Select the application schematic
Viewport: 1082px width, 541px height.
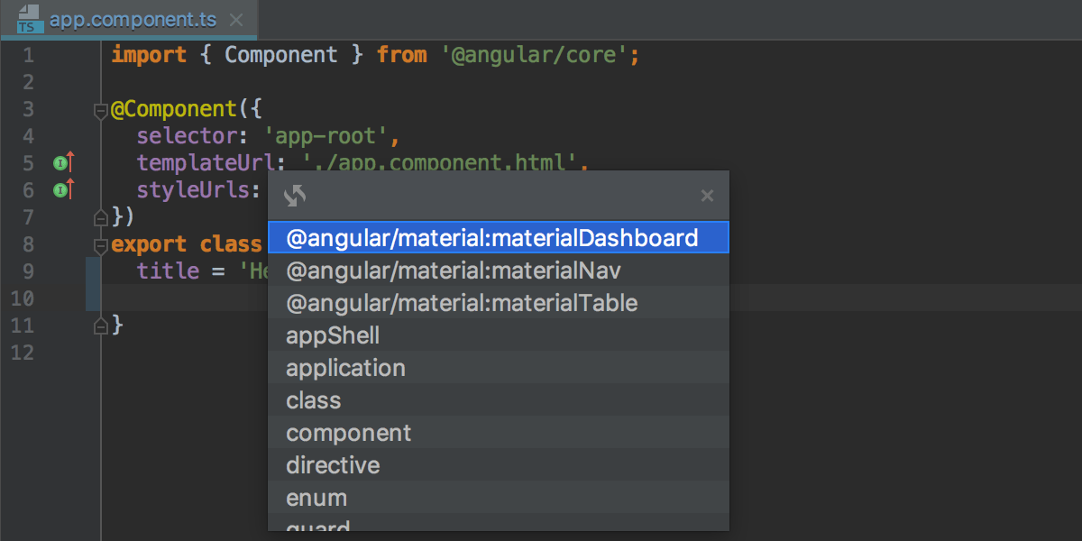coord(345,367)
